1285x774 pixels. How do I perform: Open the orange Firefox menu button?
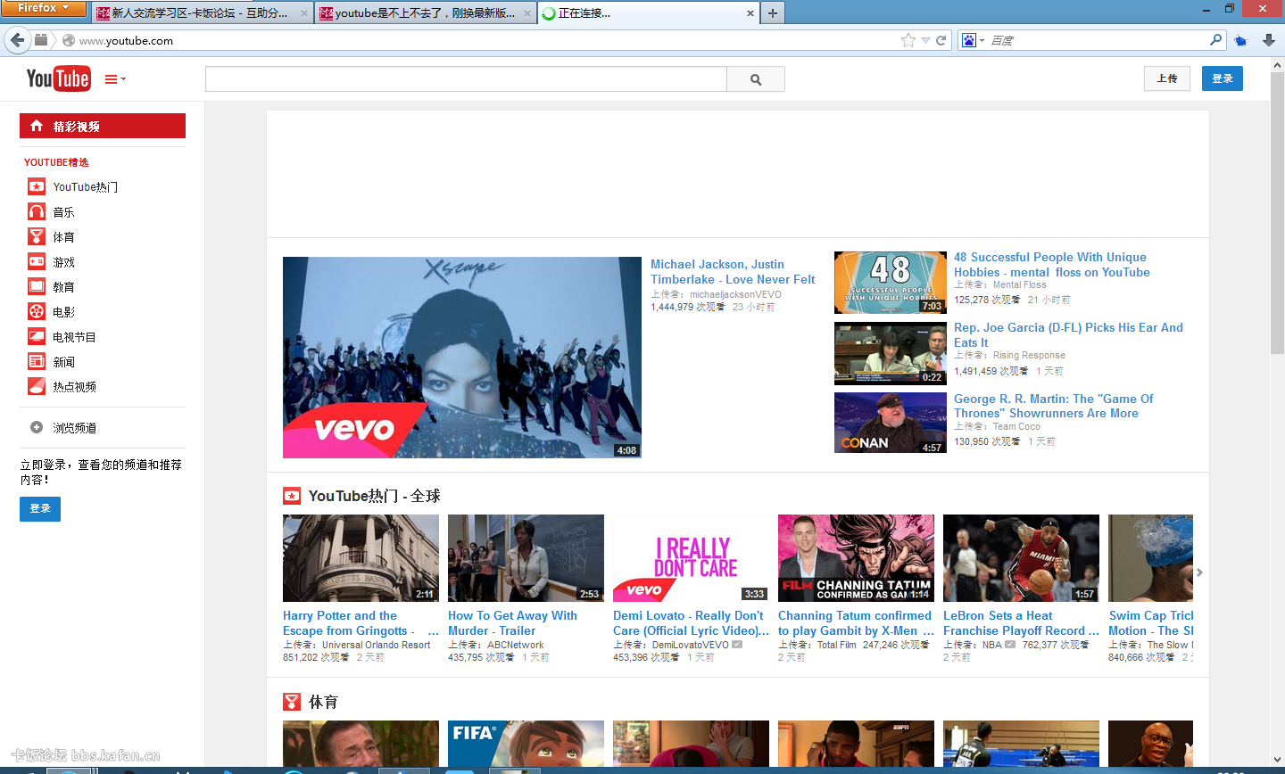(x=44, y=8)
